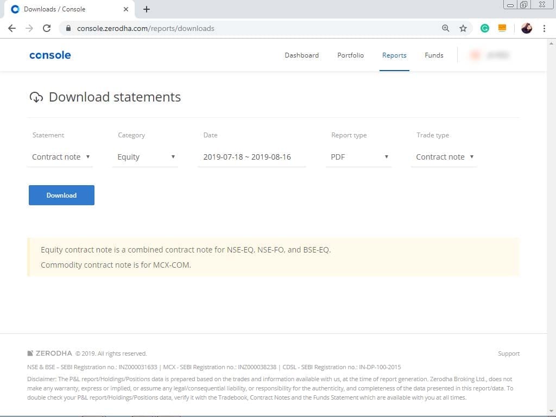This screenshot has width=556, height=417.
Task: Open the Grammarly extension icon
Action: point(485,28)
